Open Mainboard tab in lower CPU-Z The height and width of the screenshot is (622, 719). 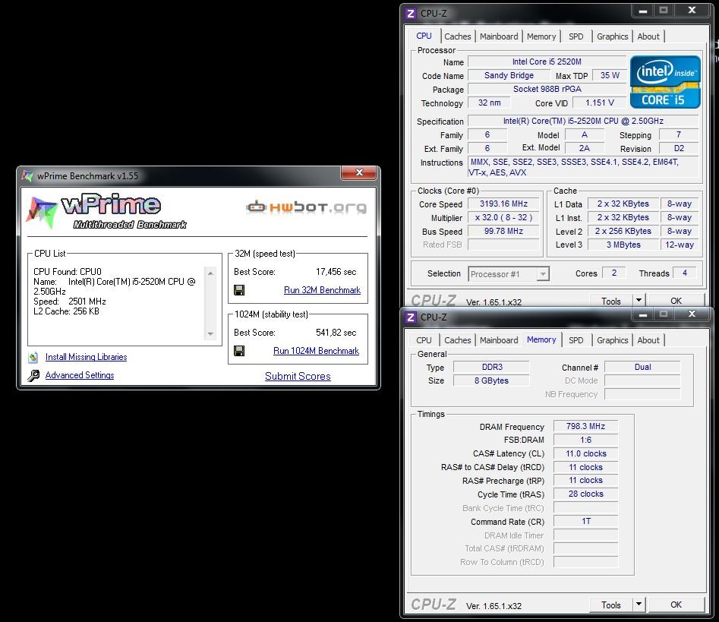click(499, 340)
